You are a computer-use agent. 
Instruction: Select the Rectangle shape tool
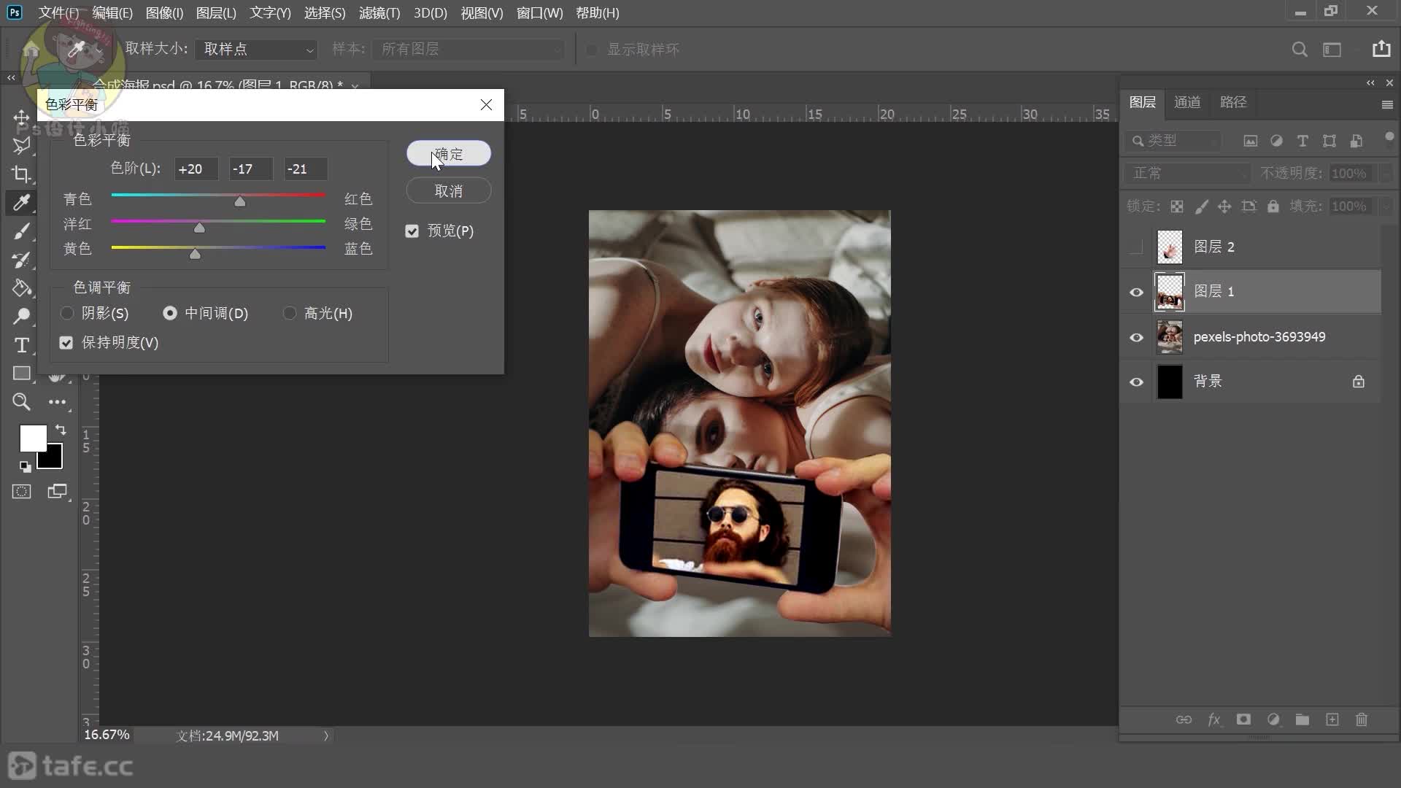(x=21, y=373)
